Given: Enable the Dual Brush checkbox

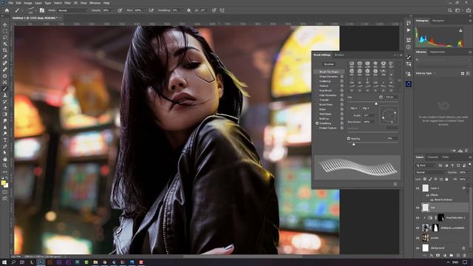Looking at the screenshot, I should (317, 90).
